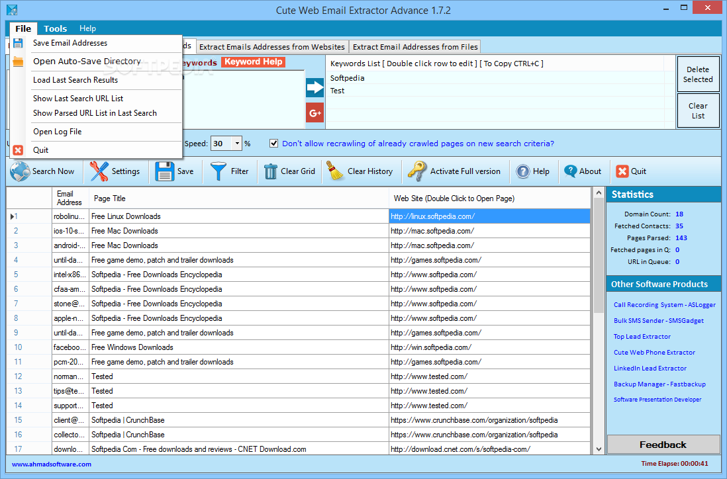Click the Save floppy disk toolbar icon

165,171
